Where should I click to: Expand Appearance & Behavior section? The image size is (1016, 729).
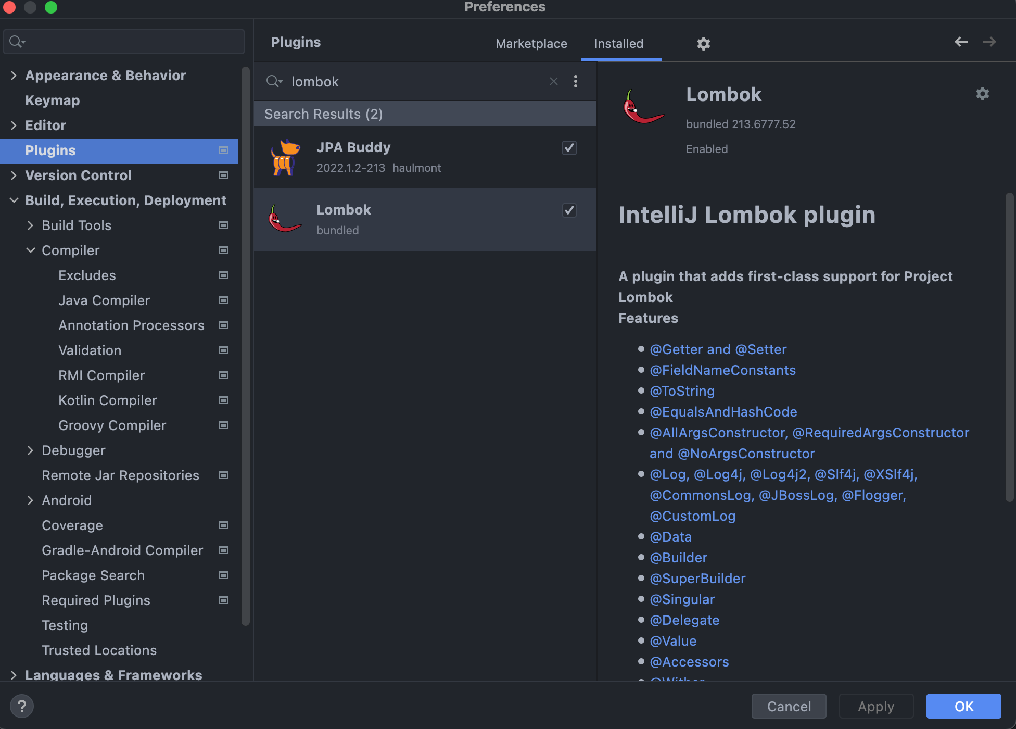tap(14, 76)
